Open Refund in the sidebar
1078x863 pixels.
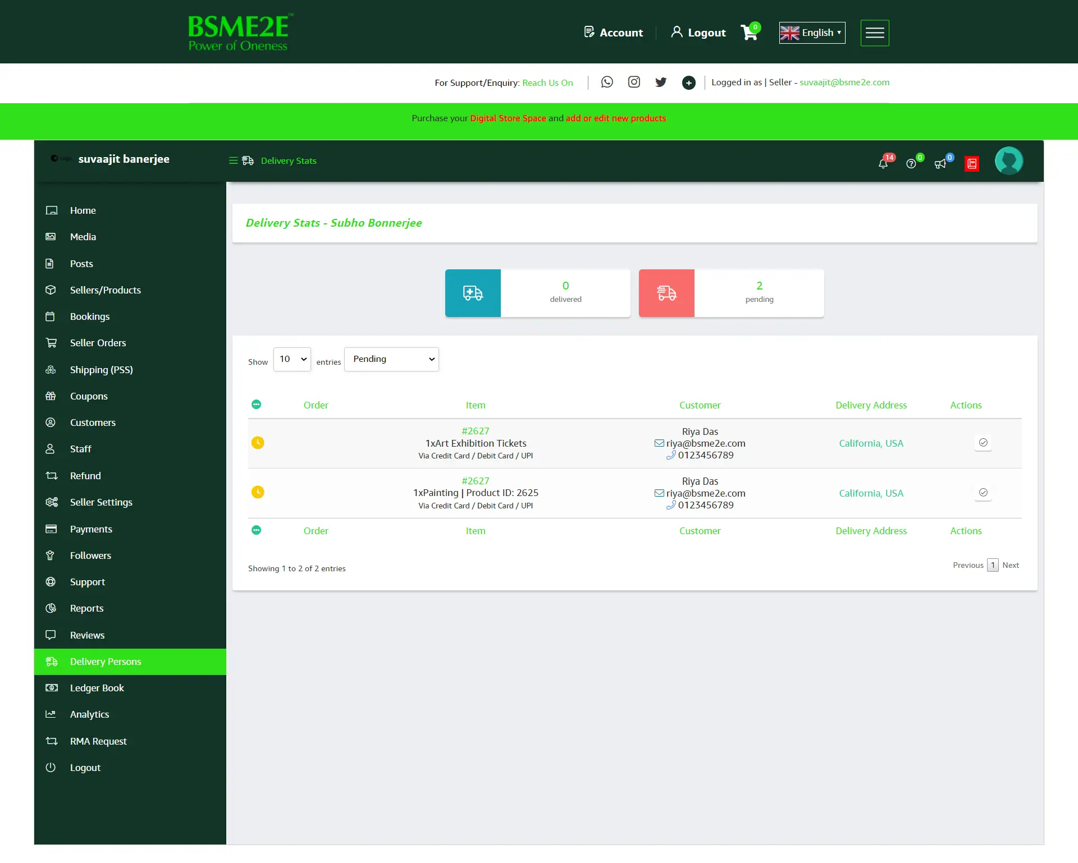pyautogui.click(x=130, y=476)
